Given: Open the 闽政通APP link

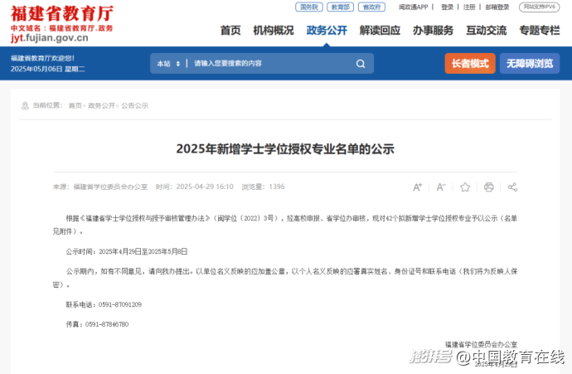Looking at the screenshot, I should (x=413, y=7).
